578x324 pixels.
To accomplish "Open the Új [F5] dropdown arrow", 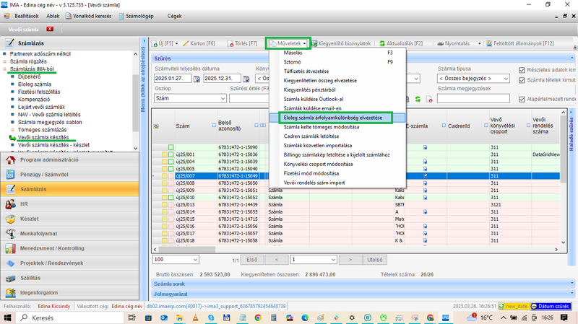I will tap(176, 43).
